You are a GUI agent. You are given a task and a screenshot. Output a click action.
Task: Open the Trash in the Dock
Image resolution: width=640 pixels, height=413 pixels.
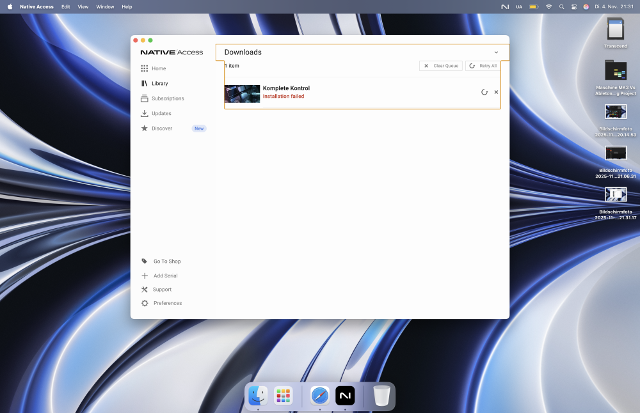(381, 396)
